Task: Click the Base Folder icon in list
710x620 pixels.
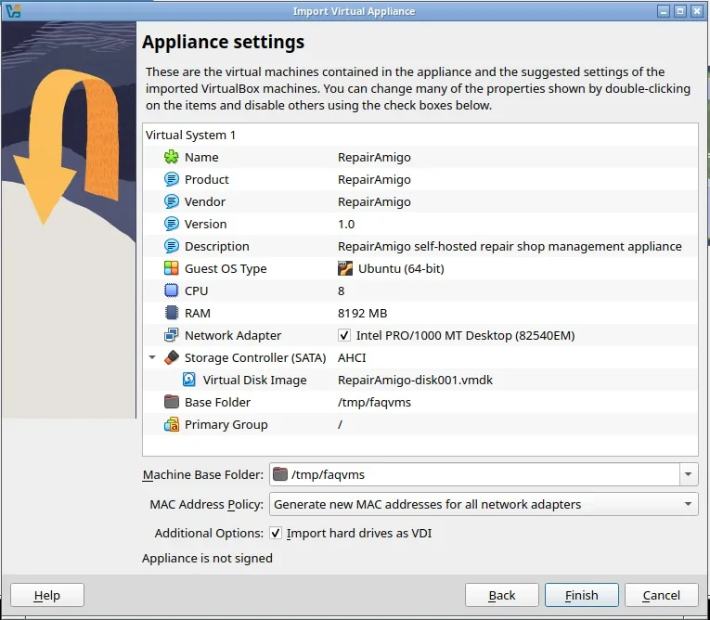Action: 171,402
